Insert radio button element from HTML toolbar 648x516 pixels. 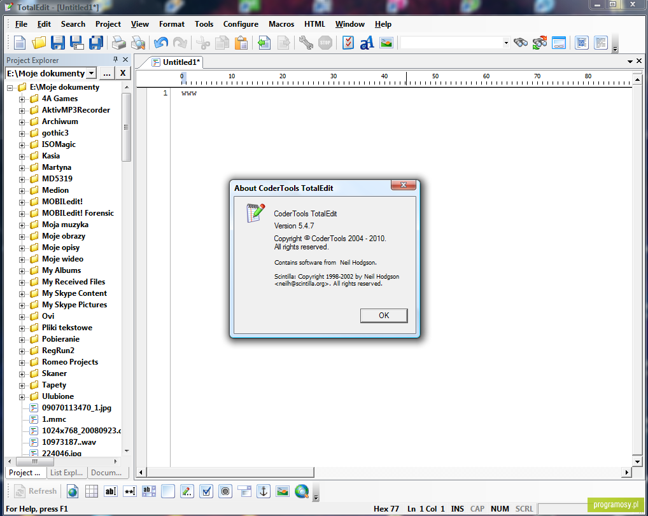tap(225, 491)
